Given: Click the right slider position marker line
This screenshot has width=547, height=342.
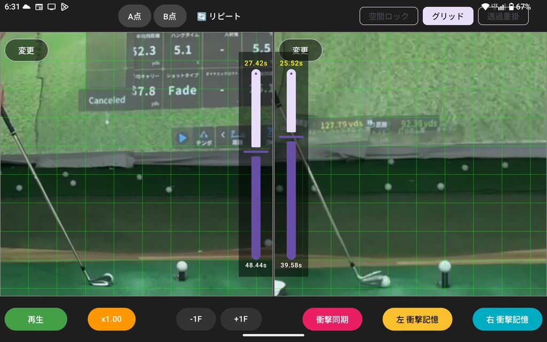Looking at the screenshot, I should pos(291,137).
